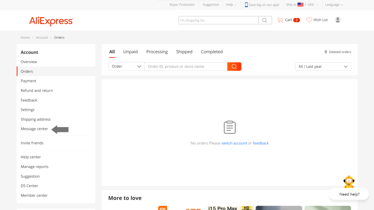Click the yellow robot helper icon
This screenshot has width=374, height=210.
pyautogui.click(x=349, y=182)
